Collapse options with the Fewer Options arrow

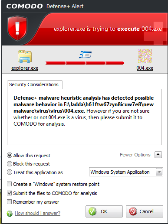click(158, 155)
